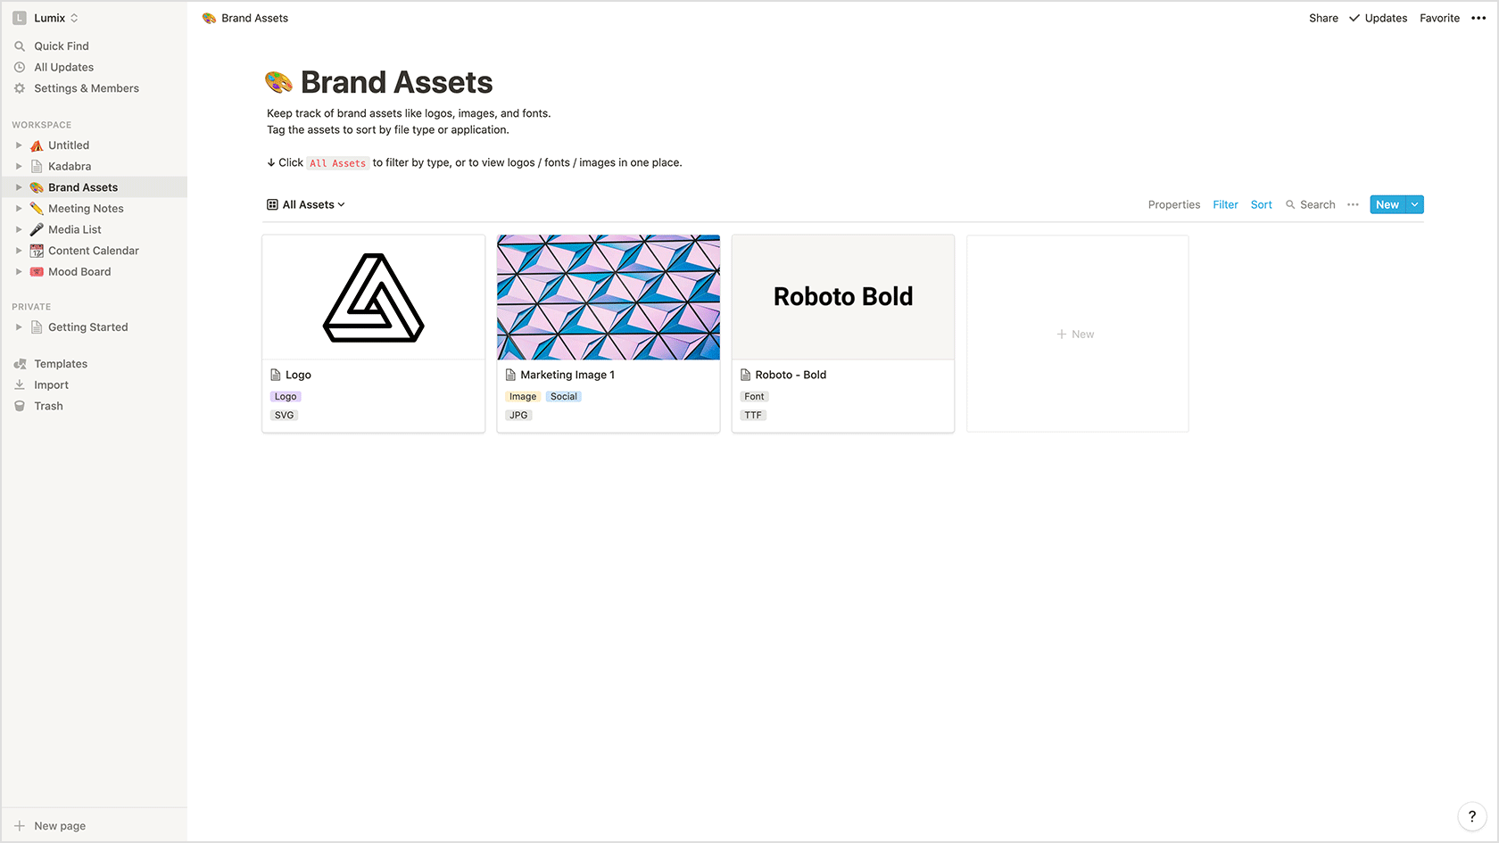Click the Templates icon in sidebar
The image size is (1499, 843).
[x=20, y=364]
